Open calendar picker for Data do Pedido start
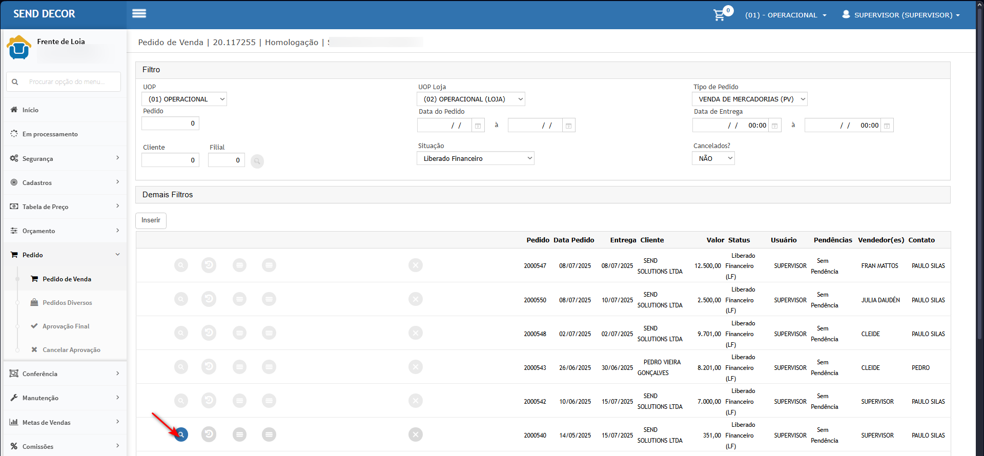 [x=478, y=126]
